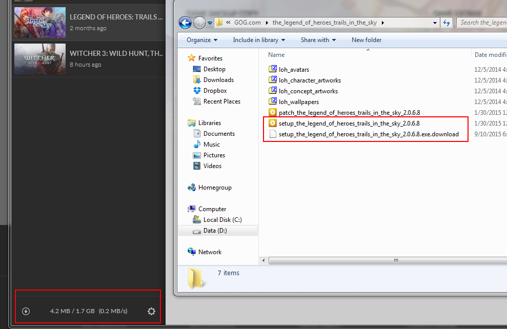This screenshot has width=507, height=329.
Task: Open GOG Galaxy settings gear
Action: point(151,311)
